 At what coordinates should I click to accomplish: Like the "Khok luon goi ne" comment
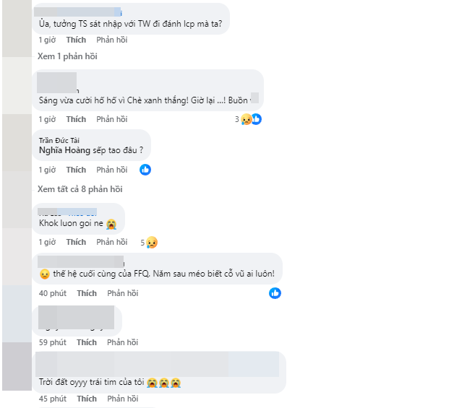76,243
